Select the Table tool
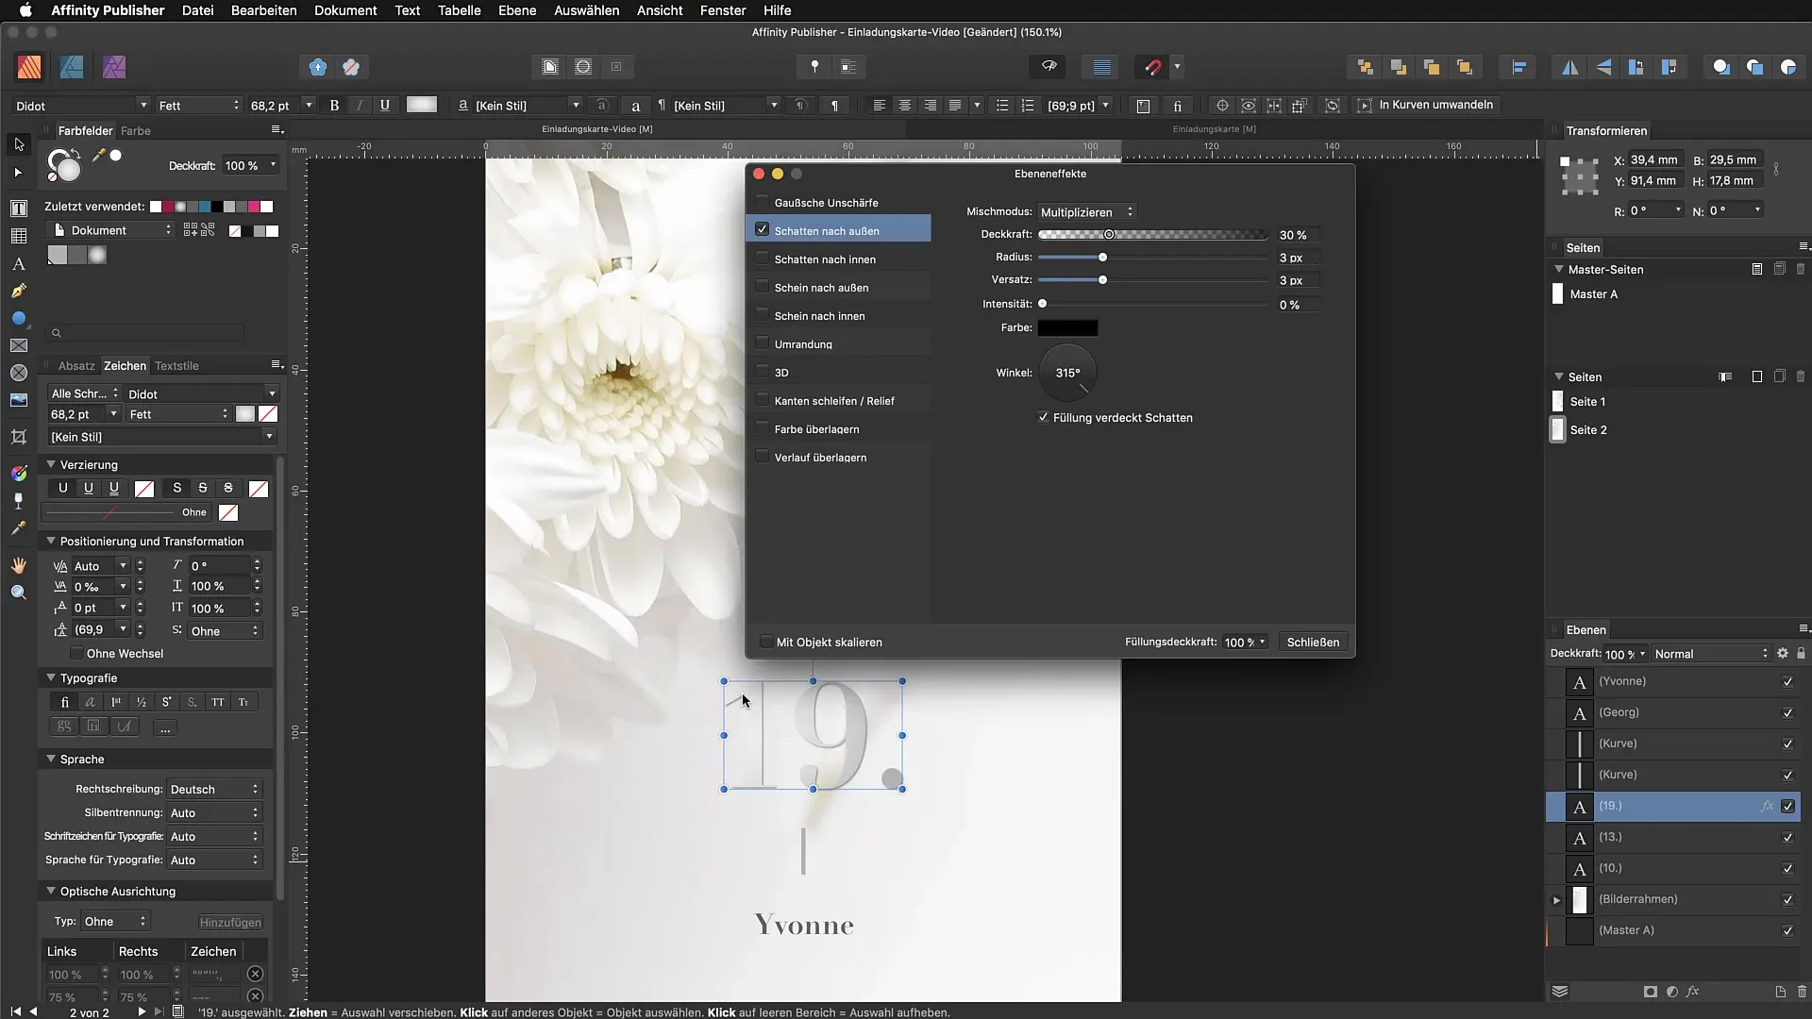 pos(19,236)
